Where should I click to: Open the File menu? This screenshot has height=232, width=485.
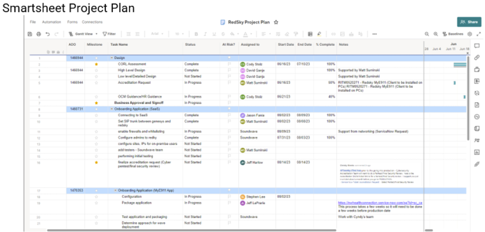(33, 22)
